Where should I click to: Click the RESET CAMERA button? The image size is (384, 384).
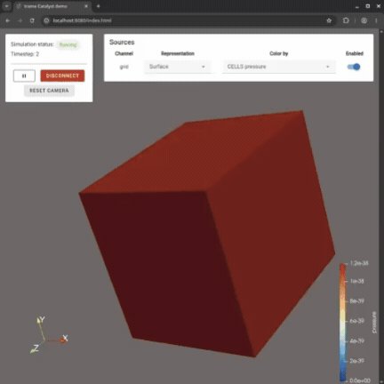49,91
